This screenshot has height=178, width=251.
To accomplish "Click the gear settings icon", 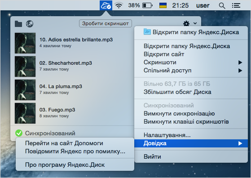I will (186, 23).
